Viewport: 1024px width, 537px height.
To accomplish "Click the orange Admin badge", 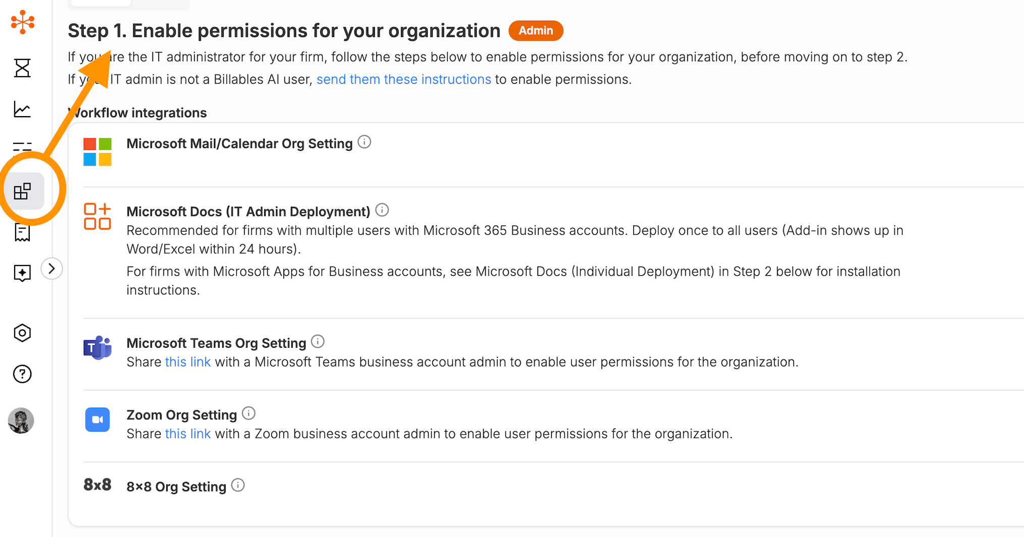I will point(535,31).
